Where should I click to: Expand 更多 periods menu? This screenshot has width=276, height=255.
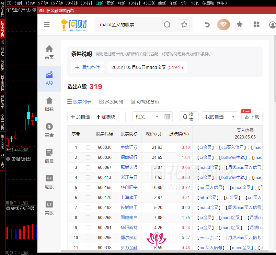pos(222,3)
